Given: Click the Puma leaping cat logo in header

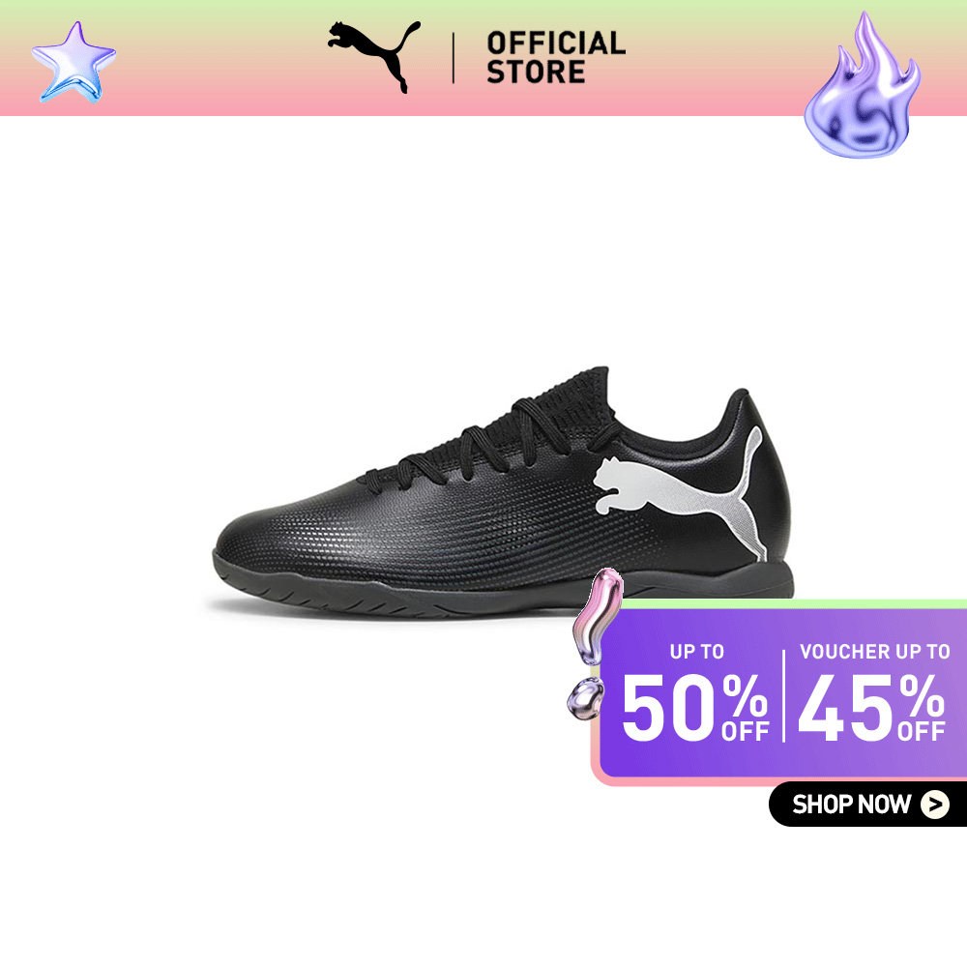Looking at the screenshot, I should (x=373, y=57).
